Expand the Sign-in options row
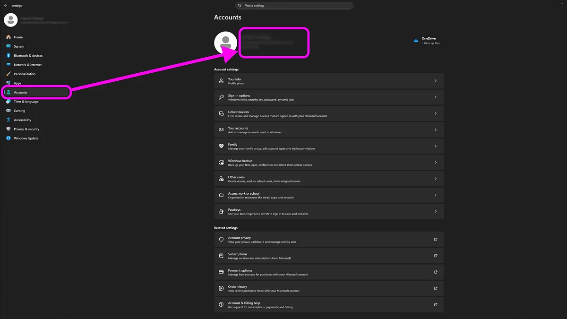Image resolution: width=567 pixels, height=319 pixels. pyautogui.click(x=329, y=97)
